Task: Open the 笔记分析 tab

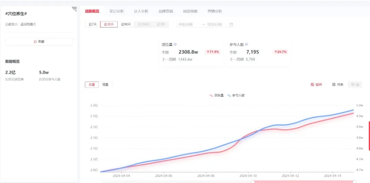Action: tap(116, 11)
